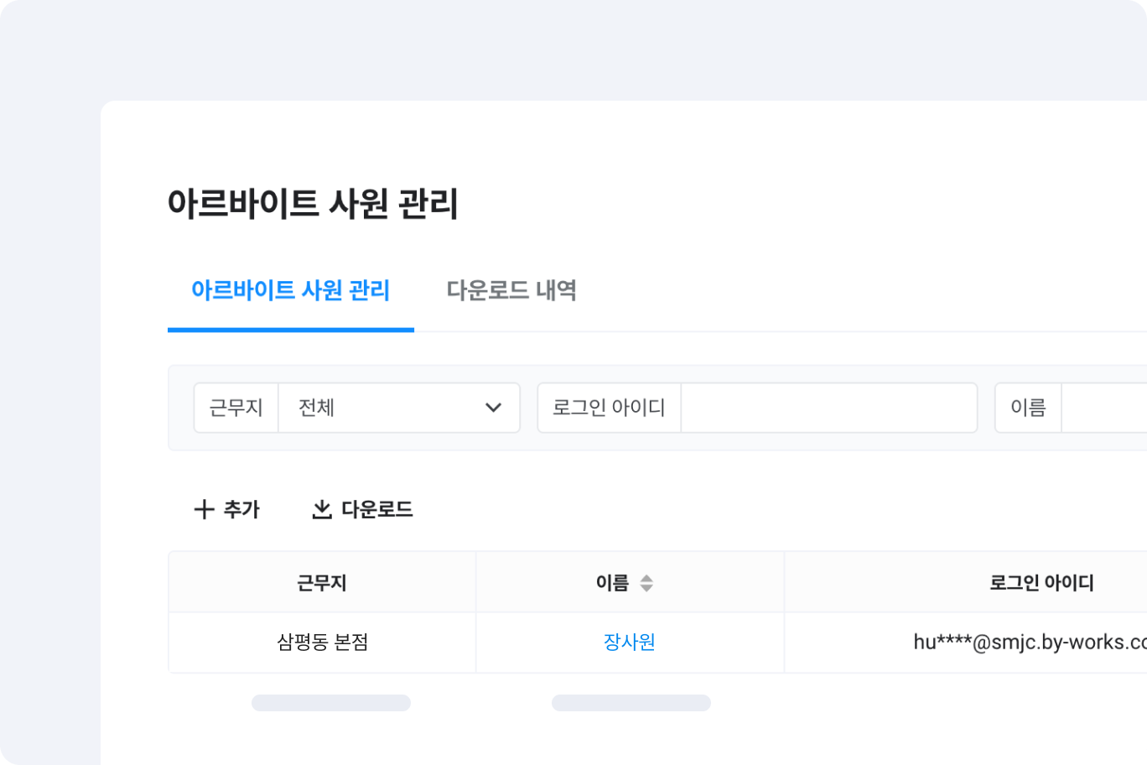1147x765 pixels.
Task: Click the 로그인 아이디 filter label
Action: [609, 408]
